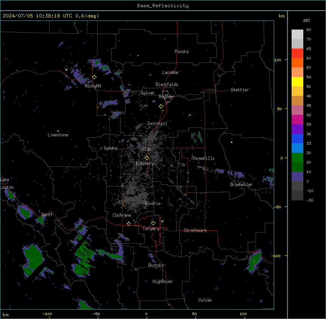Click the Base_Reflectivity title
The width and height of the screenshot is (326, 319).
pos(163,6)
